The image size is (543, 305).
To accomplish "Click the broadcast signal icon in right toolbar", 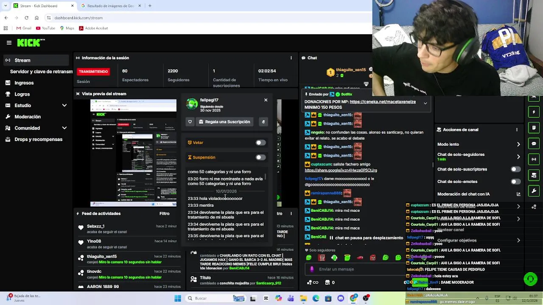I will pos(534,159).
